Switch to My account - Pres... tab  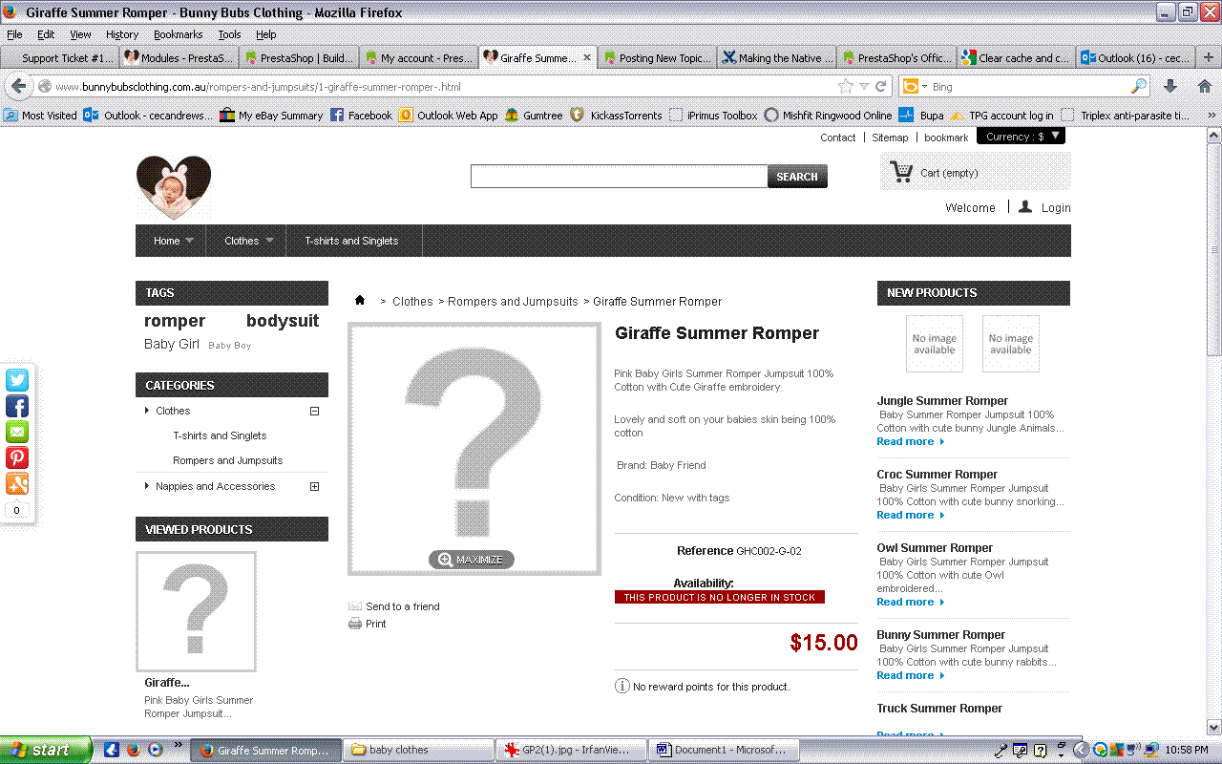tap(418, 57)
